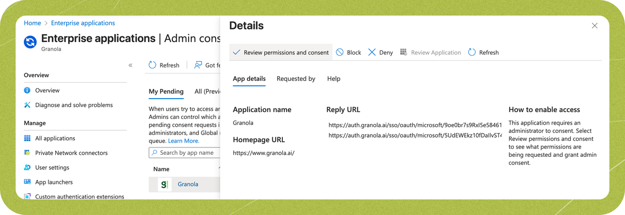
Task: Click the Custom authentication extensions icon
Action: tap(28, 196)
